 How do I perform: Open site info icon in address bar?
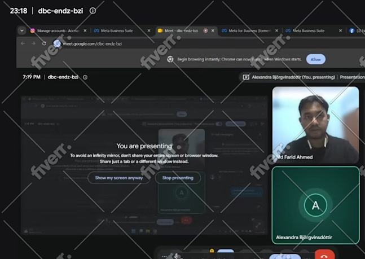pos(57,43)
